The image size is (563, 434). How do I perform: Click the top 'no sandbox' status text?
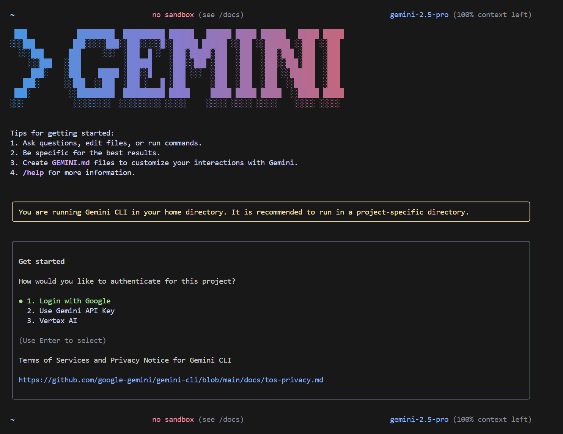click(x=173, y=15)
